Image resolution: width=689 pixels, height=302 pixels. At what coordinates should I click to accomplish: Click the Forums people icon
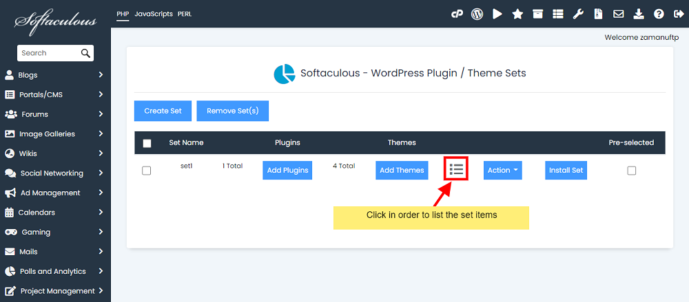10,114
